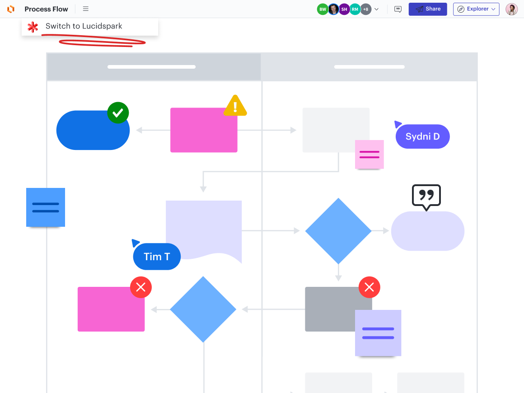Show the +8 additional collaborators

point(365,9)
